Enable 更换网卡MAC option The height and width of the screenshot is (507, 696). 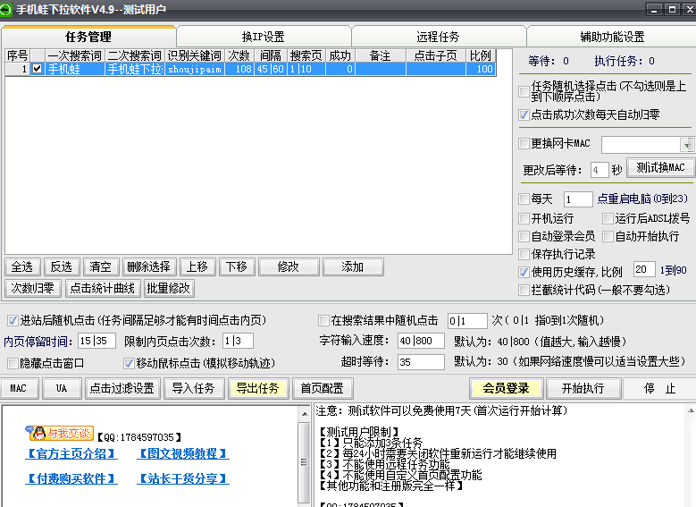524,143
